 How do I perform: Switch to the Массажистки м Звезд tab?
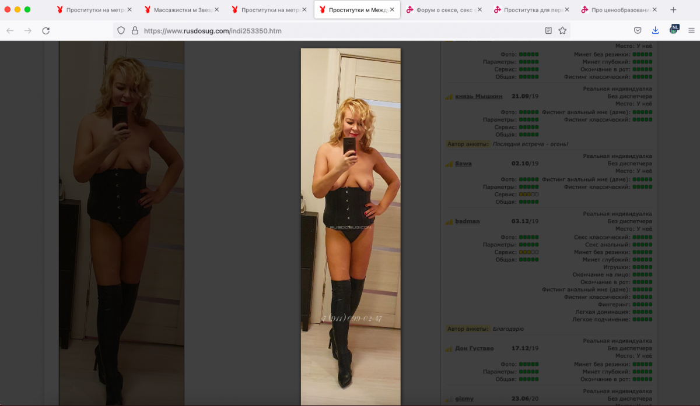[x=180, y=10]
